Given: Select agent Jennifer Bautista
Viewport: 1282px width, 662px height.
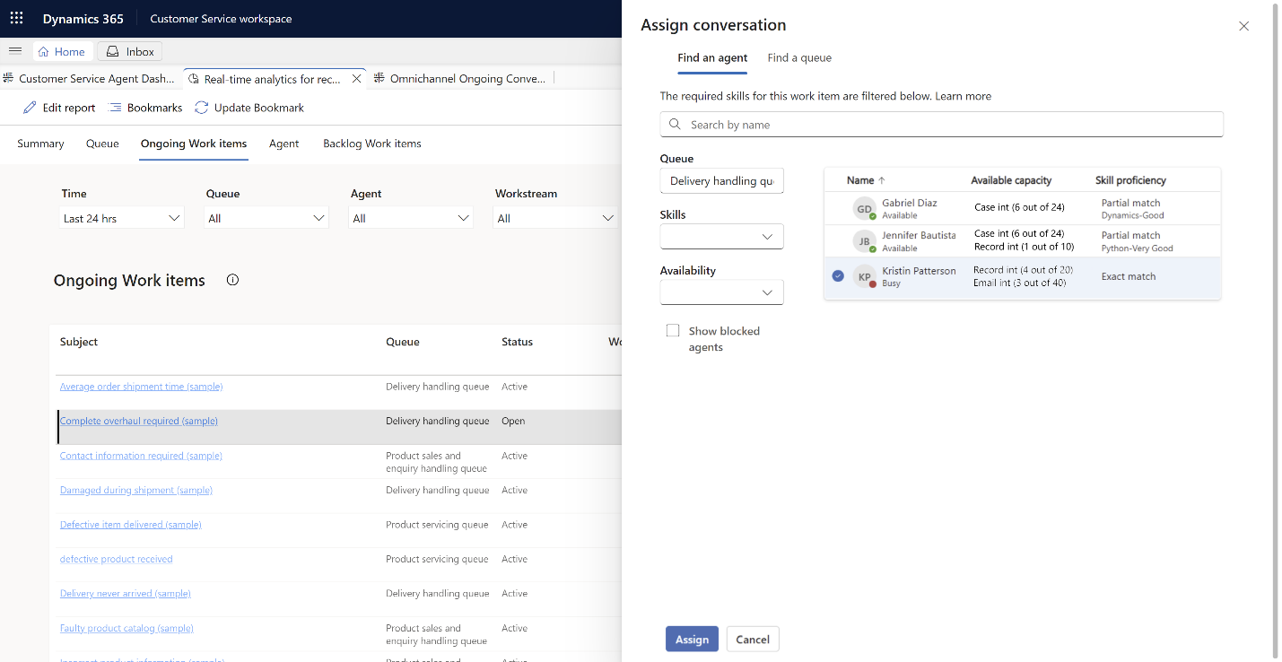Looking at the screenshot, I should point(1022,240).
